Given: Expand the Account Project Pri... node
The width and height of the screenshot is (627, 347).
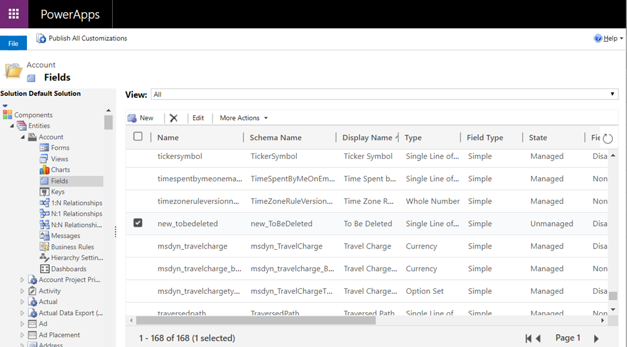Looking at the screenshot, I should click(x=23, y=280).
